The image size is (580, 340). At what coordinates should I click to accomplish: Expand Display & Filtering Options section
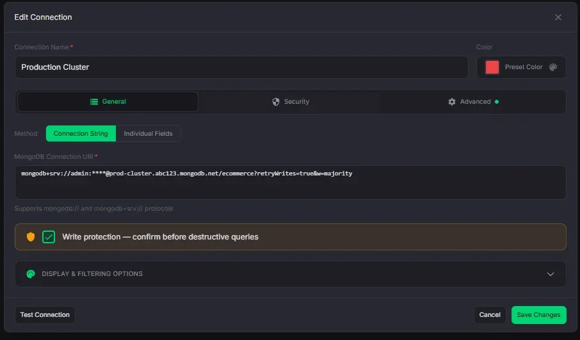(x=291, y=274)
